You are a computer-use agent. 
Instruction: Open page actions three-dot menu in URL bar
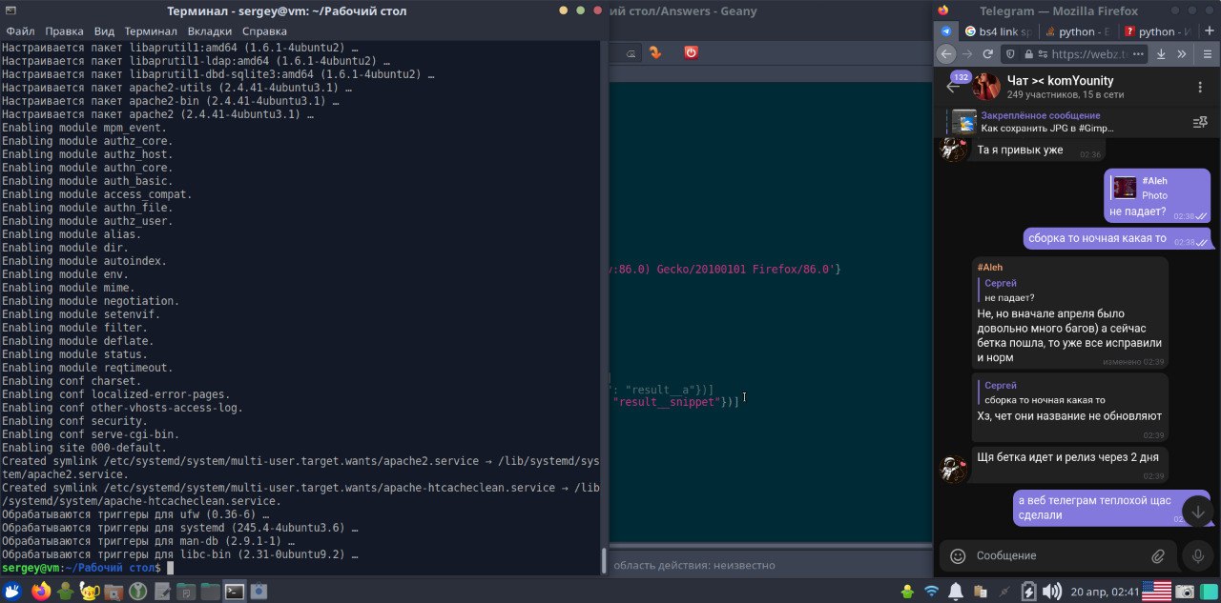(x=1137, y=54)
